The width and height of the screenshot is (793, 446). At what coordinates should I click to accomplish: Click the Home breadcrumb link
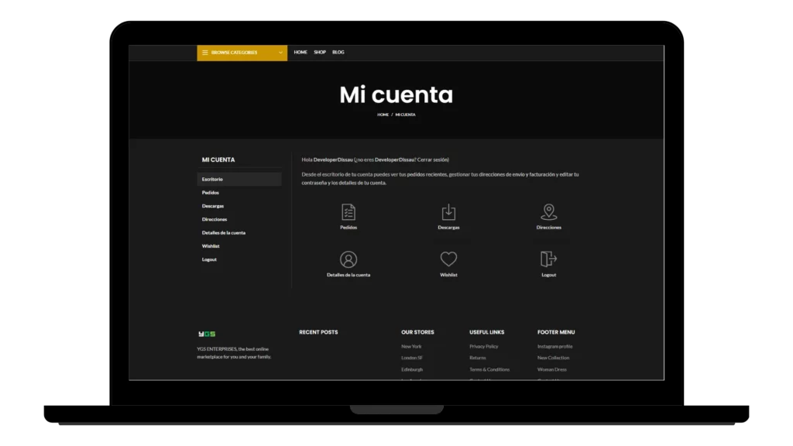click(383, 115)
